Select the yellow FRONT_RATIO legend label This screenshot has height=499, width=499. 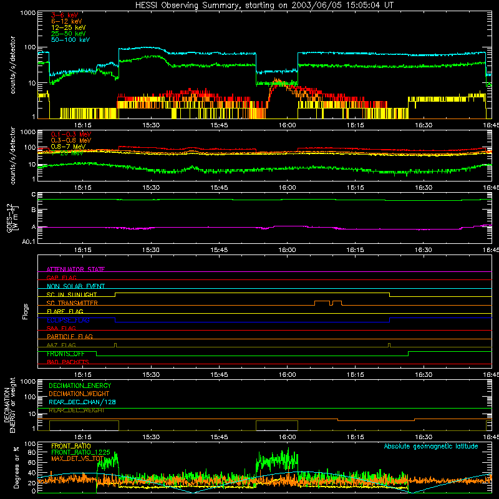click(71, 446)
